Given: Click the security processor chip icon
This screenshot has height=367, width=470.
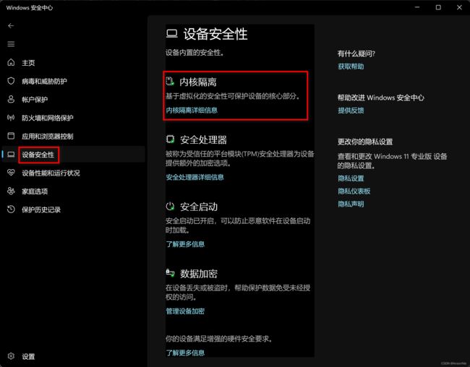Looking at the screenshot, I should pyautogui.click(x=170, y=139).
